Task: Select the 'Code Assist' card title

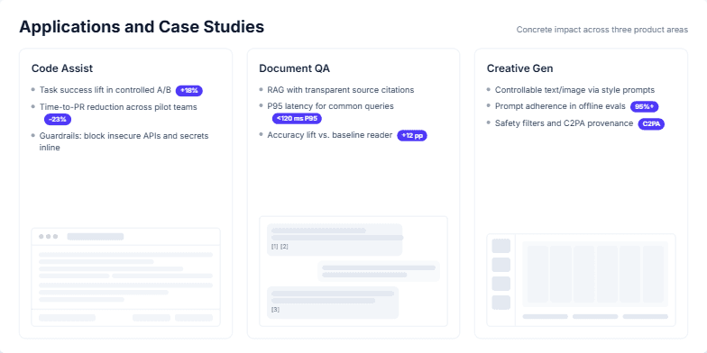Action: pos(62,68)
